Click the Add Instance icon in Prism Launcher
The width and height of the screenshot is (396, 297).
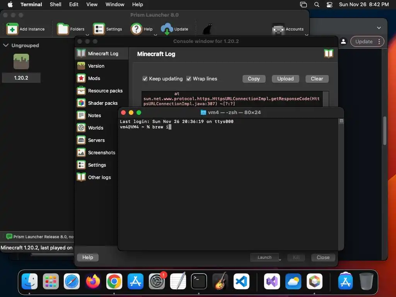12,29
